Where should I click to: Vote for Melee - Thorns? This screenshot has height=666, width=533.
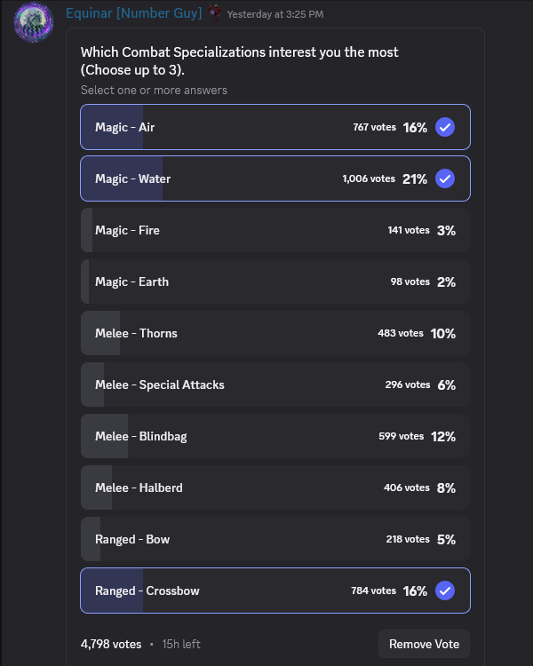pyautogui.click(x=274, y=333)
